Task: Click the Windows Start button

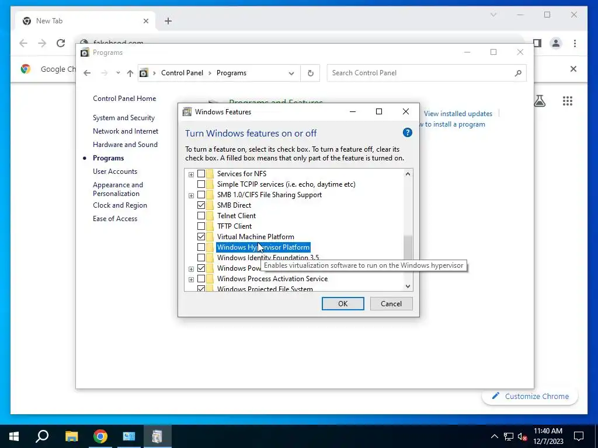Action: pyautogui.click(x=14, y=436)
